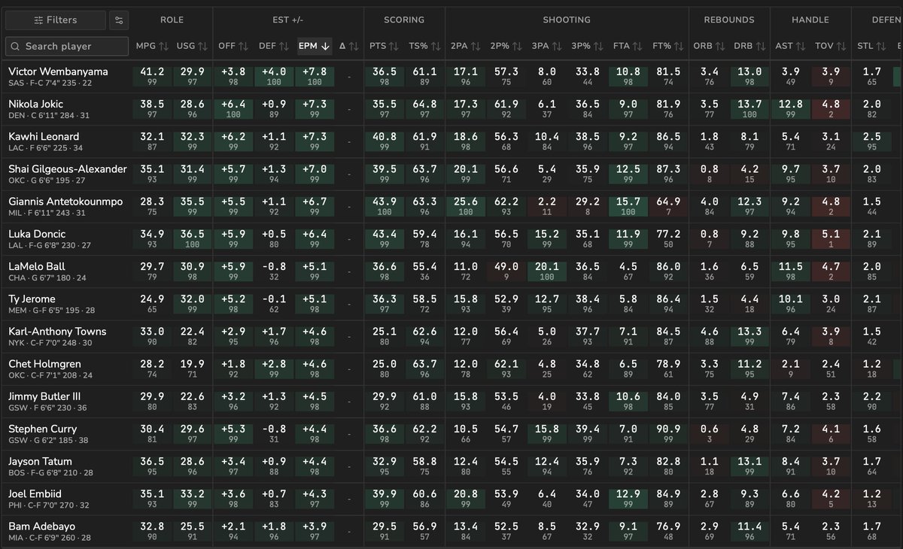Select LaMelo Ball's 20.1 3PA cell
Image resolution: width=903 pixels, height=549 pixels.
(x=547, y=271)
